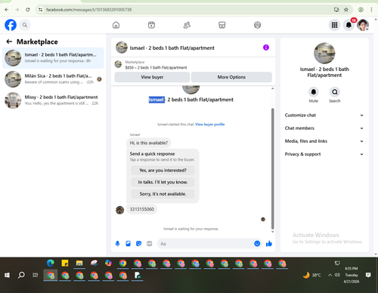
Task: Open the Windows notification center icon
Action: [368, 275]
